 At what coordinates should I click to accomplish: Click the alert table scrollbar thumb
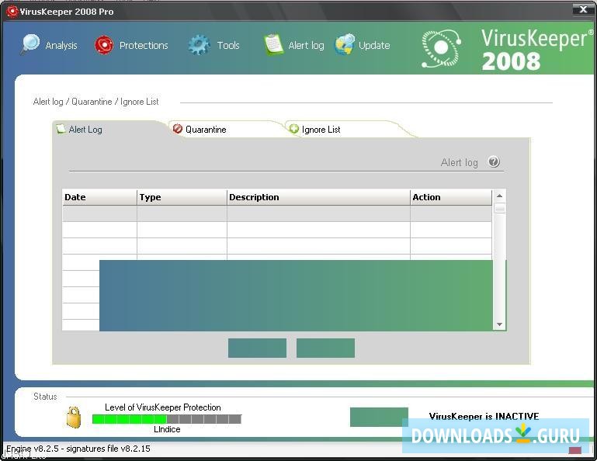point(499,209)
